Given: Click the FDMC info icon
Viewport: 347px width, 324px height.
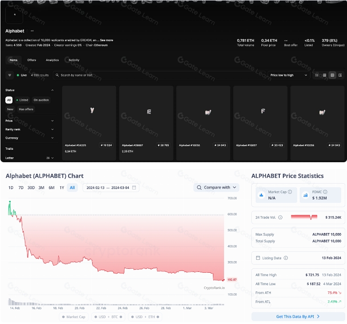Looking at the screenshot, I should point(325,192).
